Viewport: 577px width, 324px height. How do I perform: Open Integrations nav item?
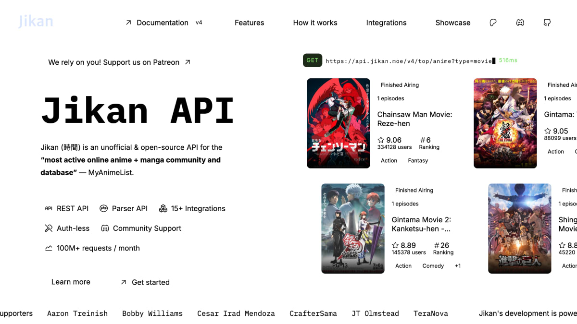386,23
